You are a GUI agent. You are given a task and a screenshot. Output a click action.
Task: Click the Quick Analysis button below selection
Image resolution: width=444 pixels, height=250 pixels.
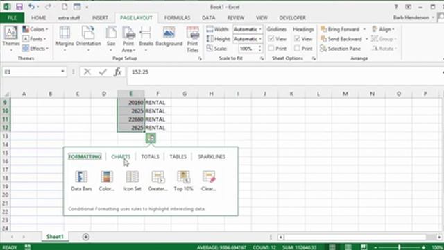pos(151,138)
